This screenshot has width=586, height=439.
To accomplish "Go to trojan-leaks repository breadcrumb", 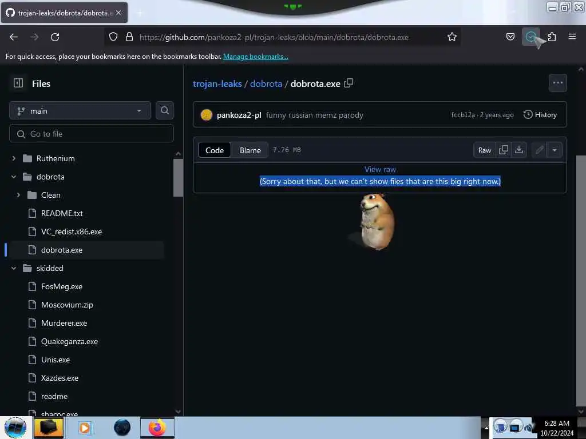I will click(217, 83).
